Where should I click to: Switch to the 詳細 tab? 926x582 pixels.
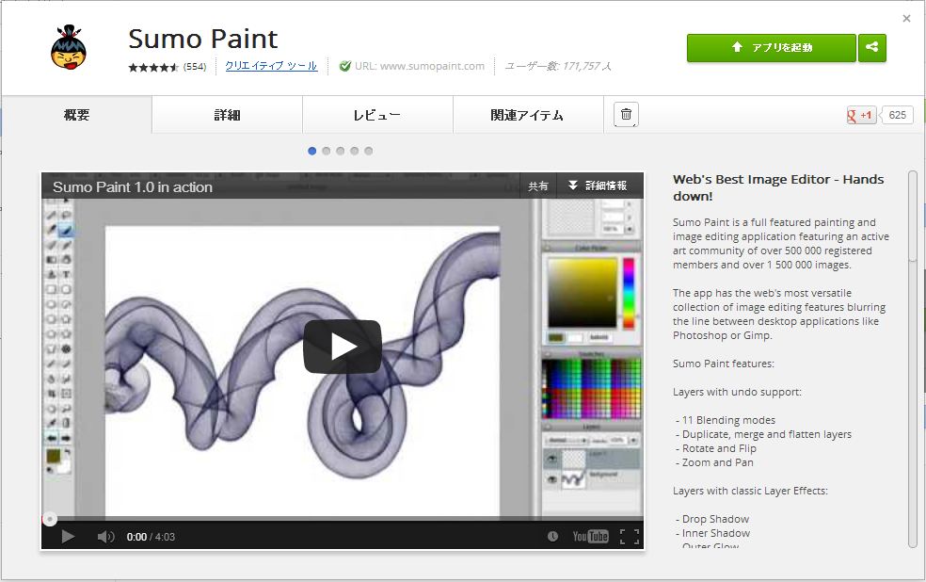pos(228,115)
